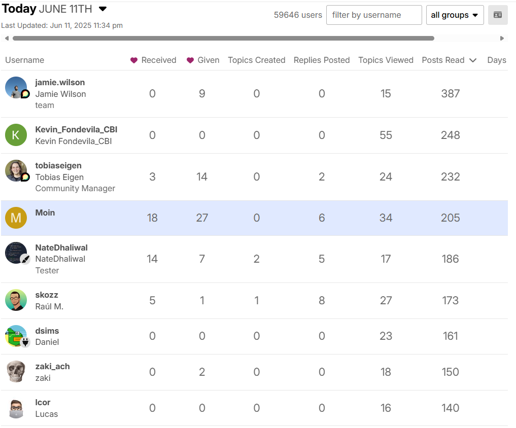Click Community Manager title text

[x=75, y=188]
